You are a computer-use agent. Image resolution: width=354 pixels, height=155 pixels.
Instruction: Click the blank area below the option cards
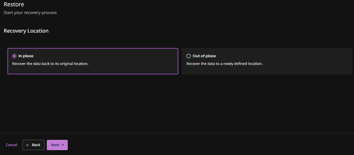point(177,103)
